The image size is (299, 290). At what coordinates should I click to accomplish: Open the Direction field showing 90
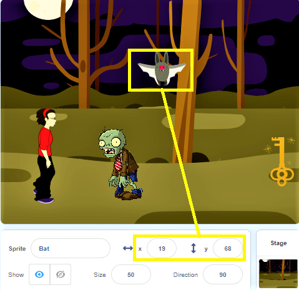[x=223, y=274]
